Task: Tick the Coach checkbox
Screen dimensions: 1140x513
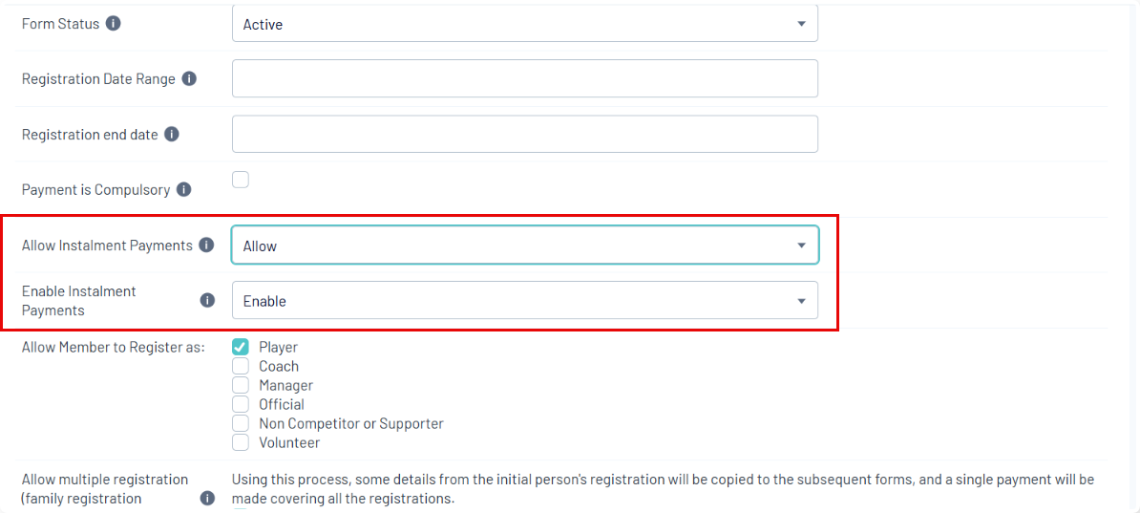Action: tap(241, 366)
